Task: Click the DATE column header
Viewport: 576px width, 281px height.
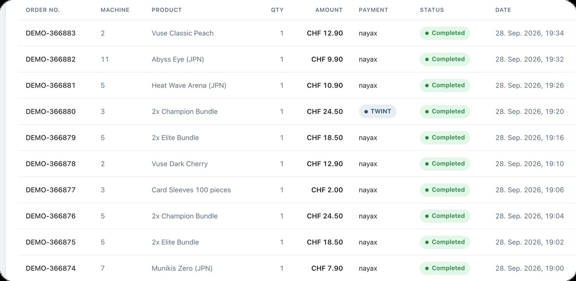Action: tap(503, 10)
